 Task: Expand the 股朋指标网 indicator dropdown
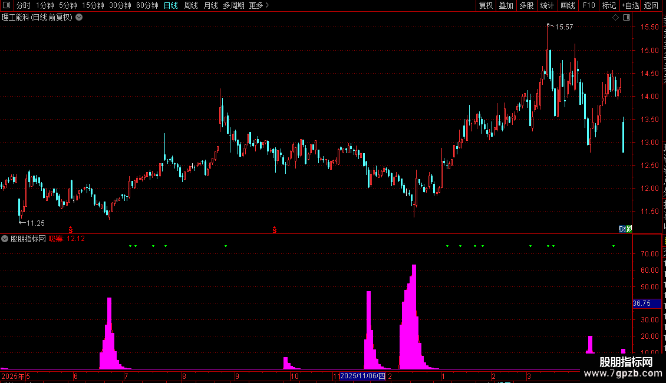coord(5,239)
